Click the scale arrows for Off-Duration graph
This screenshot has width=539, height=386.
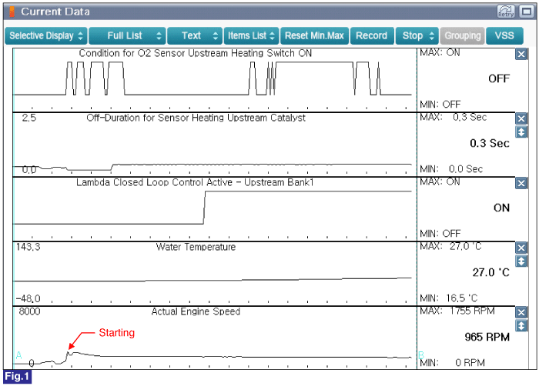[521, 132]
